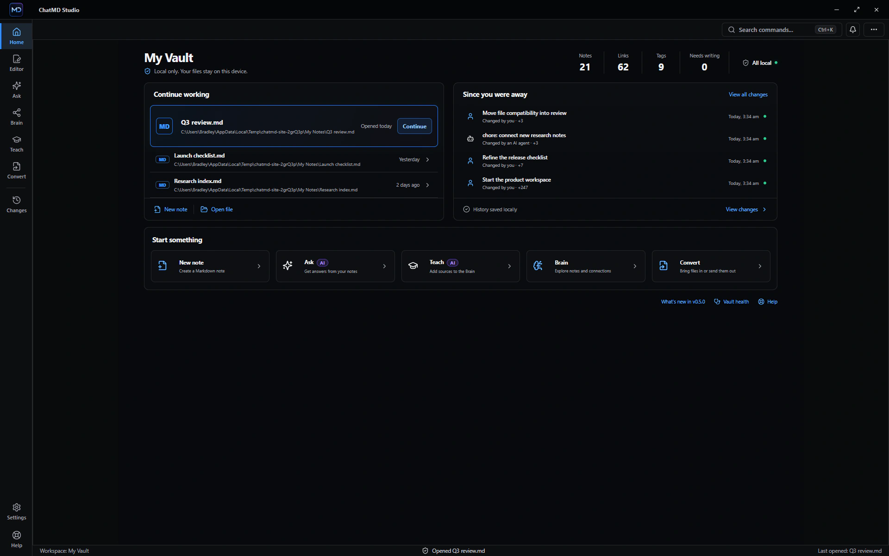This screenshot has height=556, width=889.
Task: Open the Editor from the sidebar
Action: (x=17, y=63)
